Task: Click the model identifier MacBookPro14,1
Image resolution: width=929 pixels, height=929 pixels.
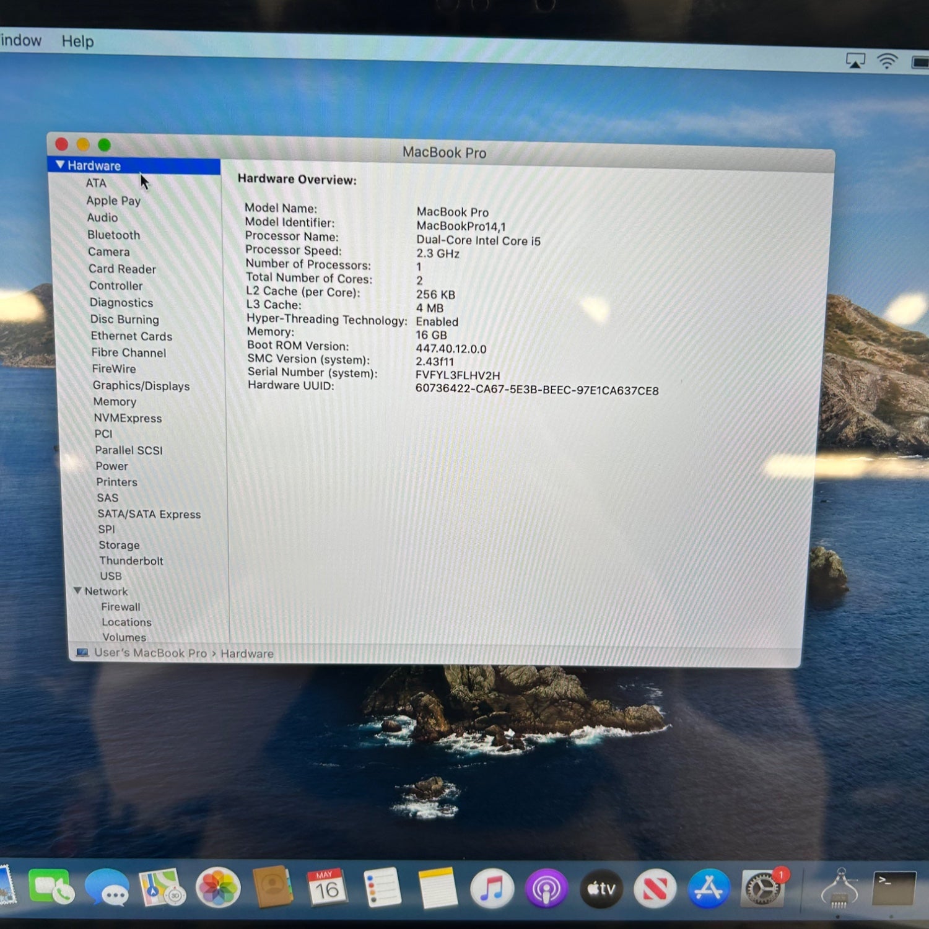Action: click(x=461, y=226)
